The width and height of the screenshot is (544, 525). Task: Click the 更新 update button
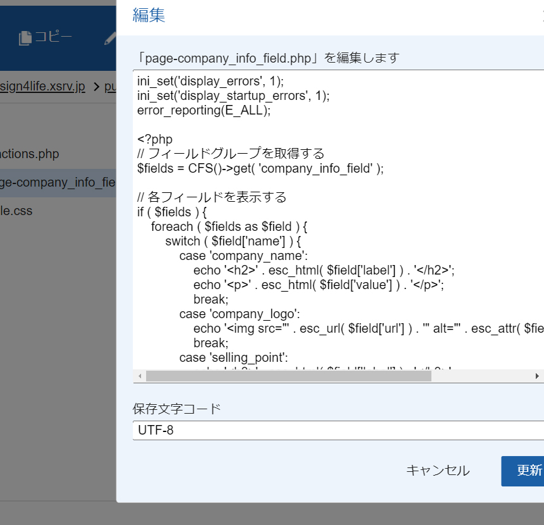(522, 471)
